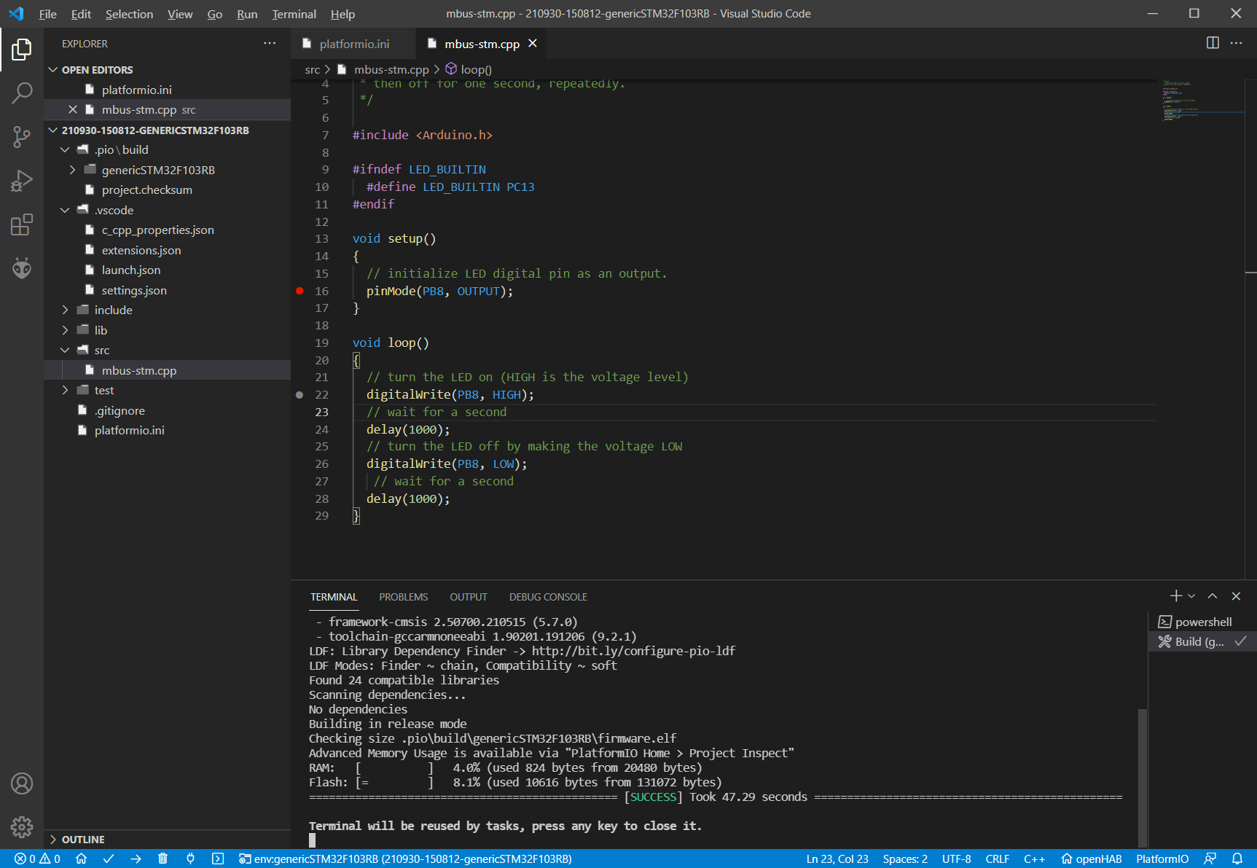This screenshot has width=1257, height=868.
Task: Close mbus-stm.cpp in Open Editors list
Action: point(73,109)
